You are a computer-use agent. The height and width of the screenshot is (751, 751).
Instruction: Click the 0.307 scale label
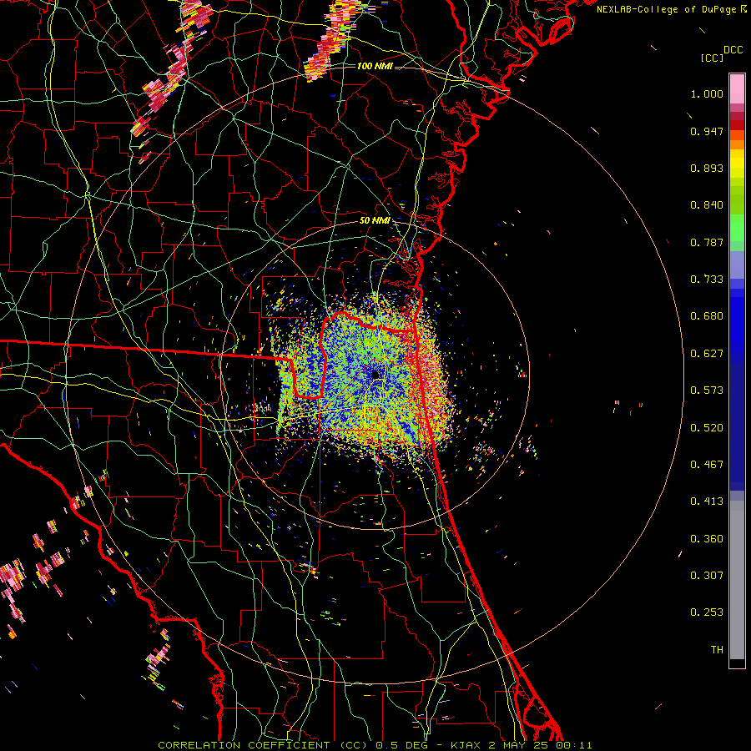[x=707, y=576]
